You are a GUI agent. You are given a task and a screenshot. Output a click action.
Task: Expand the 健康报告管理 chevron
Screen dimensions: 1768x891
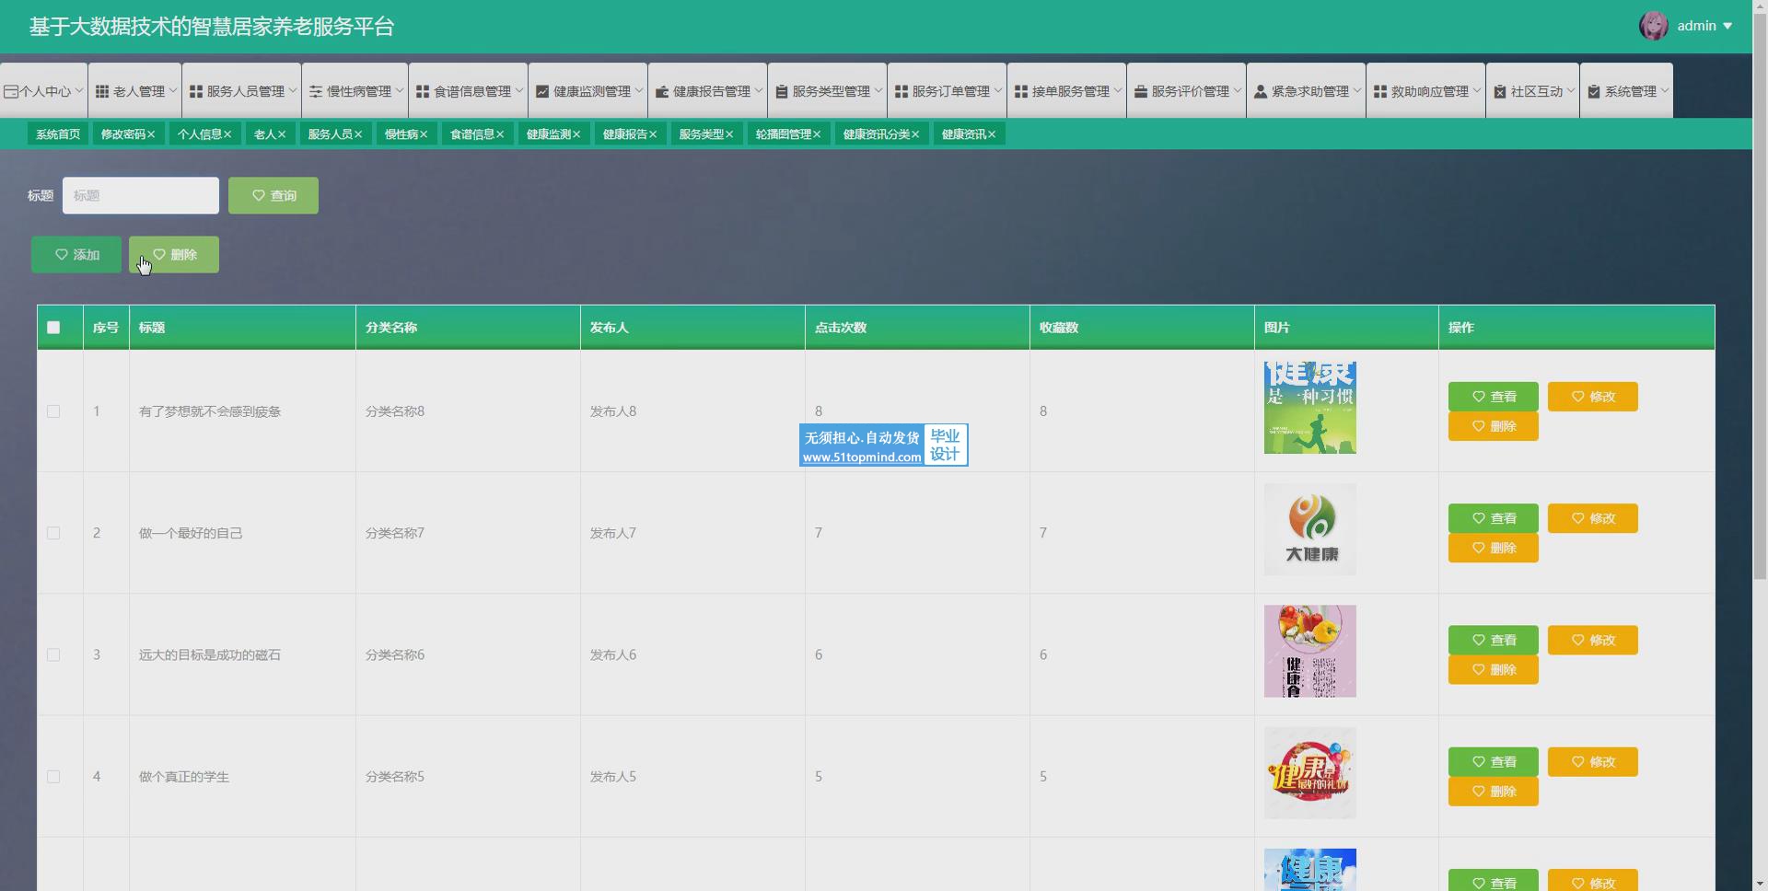(759, 90)
